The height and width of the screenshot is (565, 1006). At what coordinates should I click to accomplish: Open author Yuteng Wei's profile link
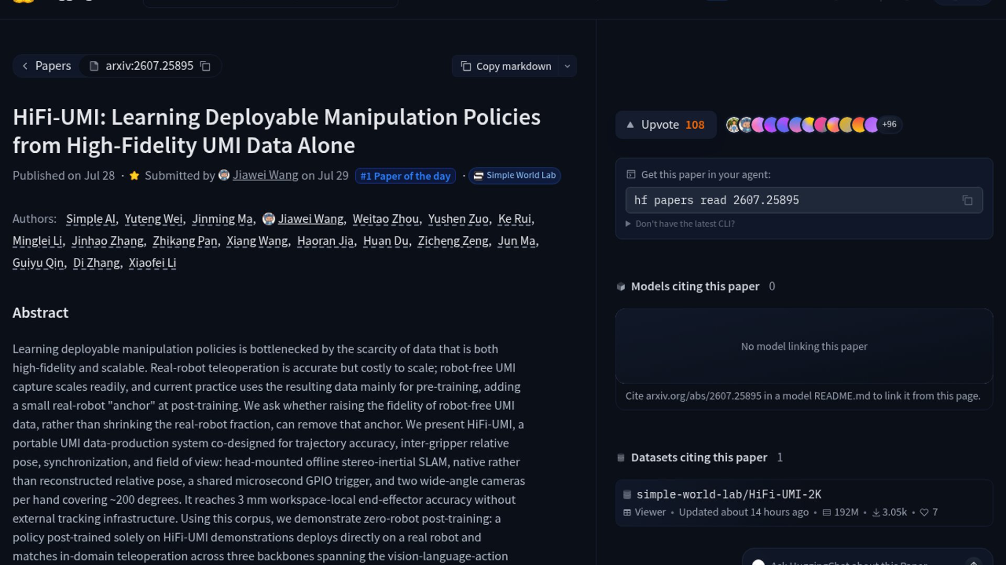pyautogui.click(x=154, y=219)
